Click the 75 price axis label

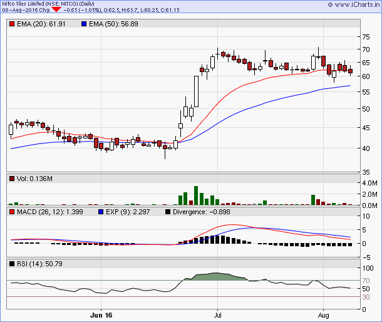tap(366, 37)
